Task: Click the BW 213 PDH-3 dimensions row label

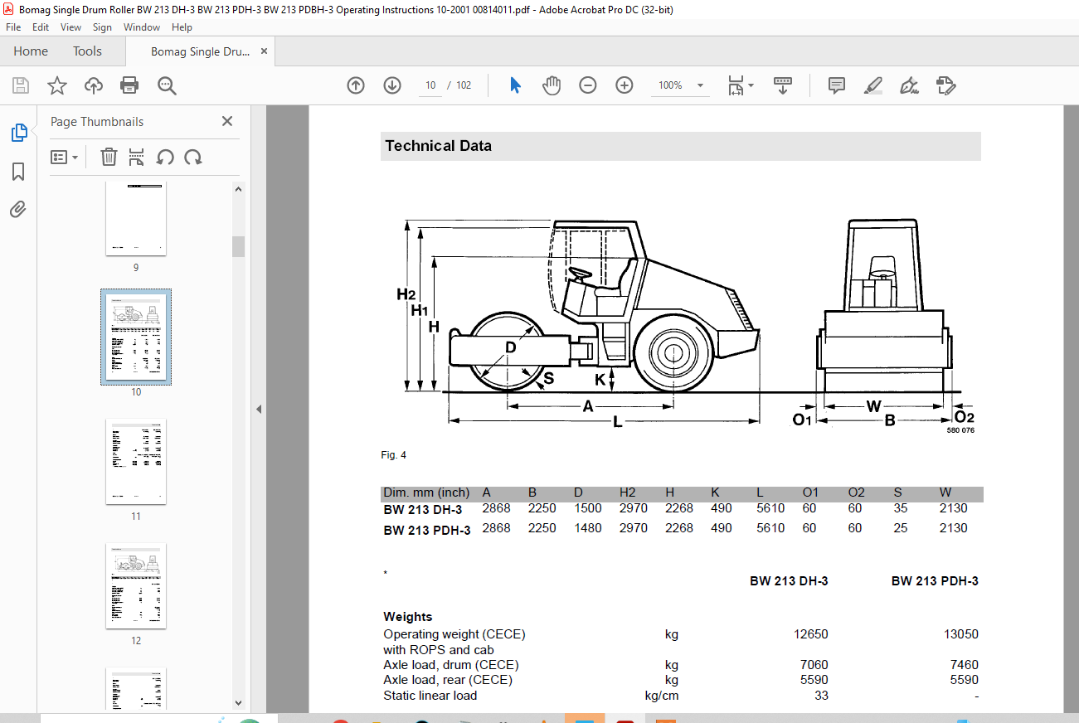Action: 427,530
